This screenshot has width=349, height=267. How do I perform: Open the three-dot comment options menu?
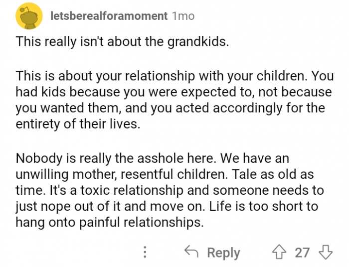click(x=145, y=252)
